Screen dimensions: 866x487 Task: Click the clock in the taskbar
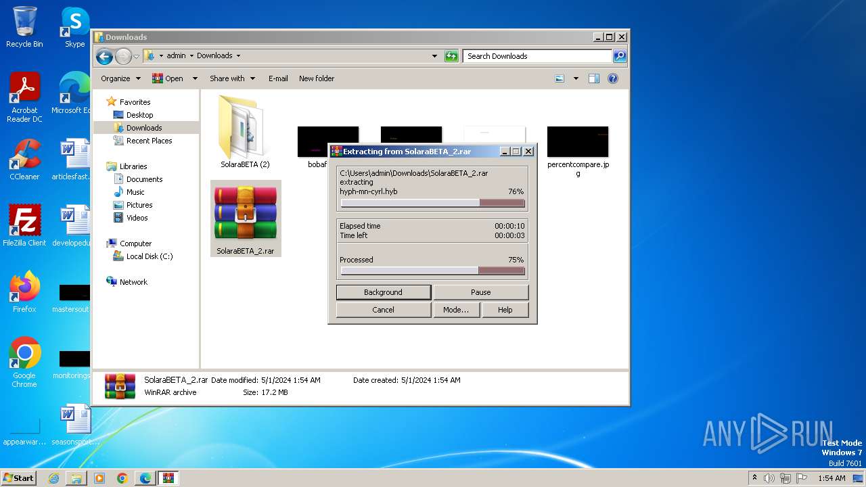click(x=831, y=478)
